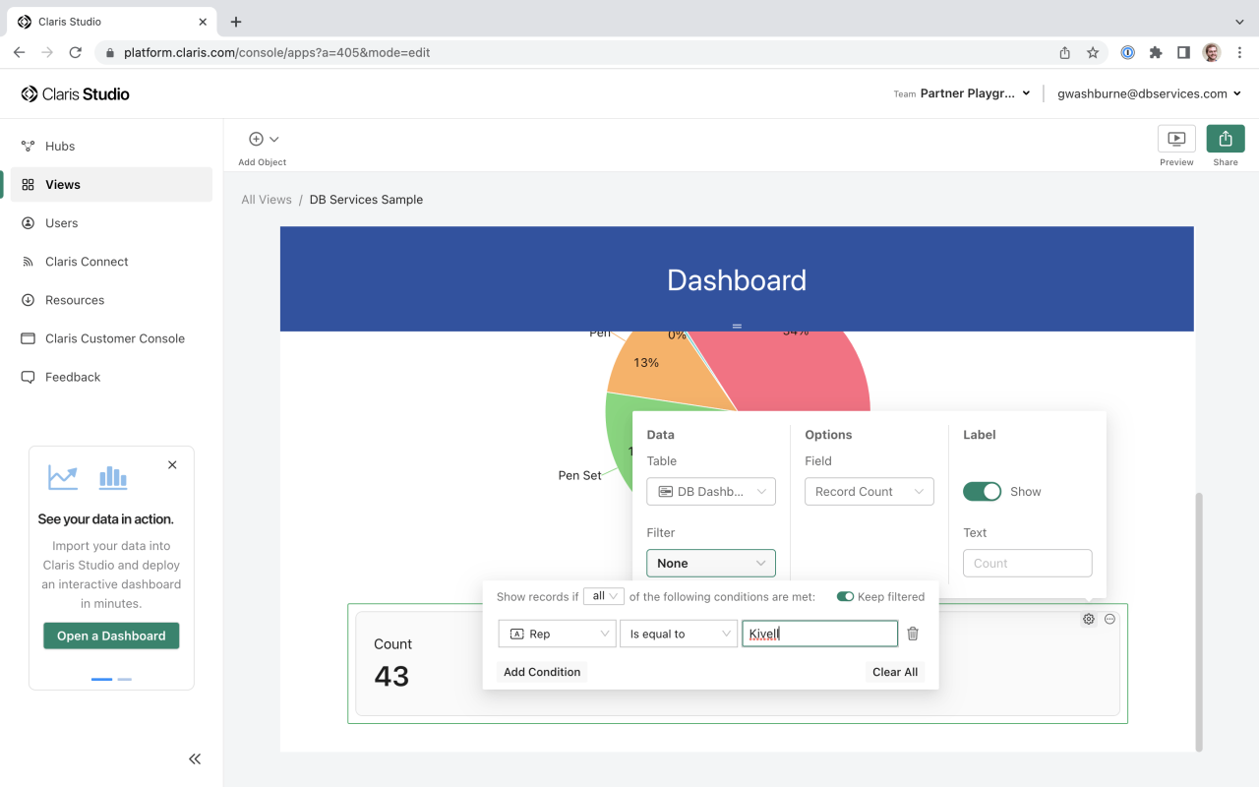Toggle the Label Show switch
The width and height of the screenshot is (1259, 787).
(x=982, y=491)
